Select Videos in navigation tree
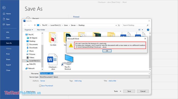This screenshot has width=178, height=99. coord(30,57)
